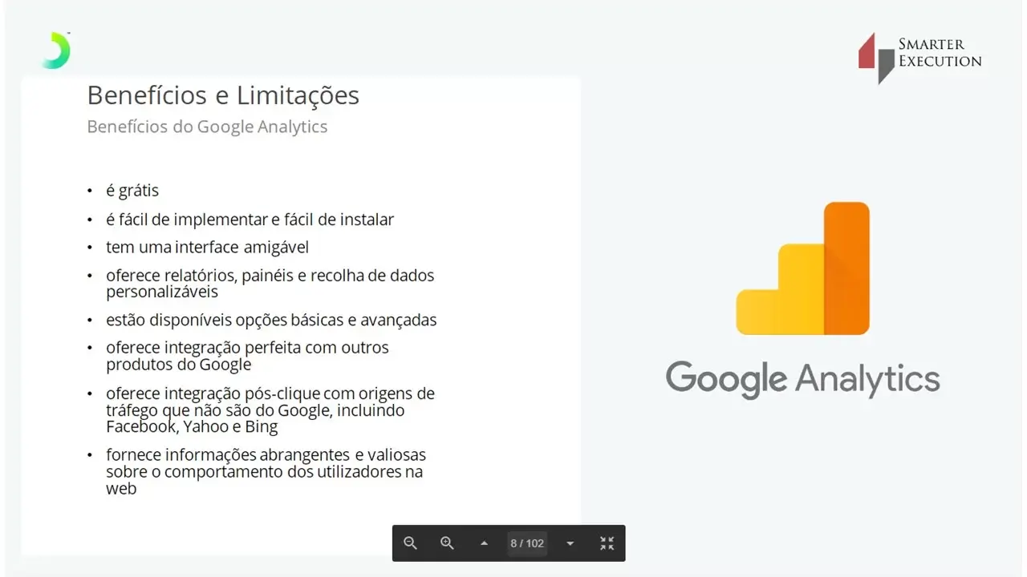Exit fullscreen using the collapse arrows icon

coord(607,543)
